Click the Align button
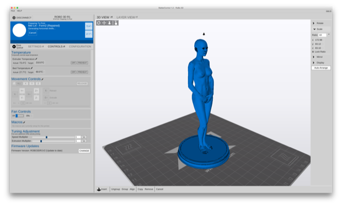This screenshot has width=342, height=206. point(132,189)
